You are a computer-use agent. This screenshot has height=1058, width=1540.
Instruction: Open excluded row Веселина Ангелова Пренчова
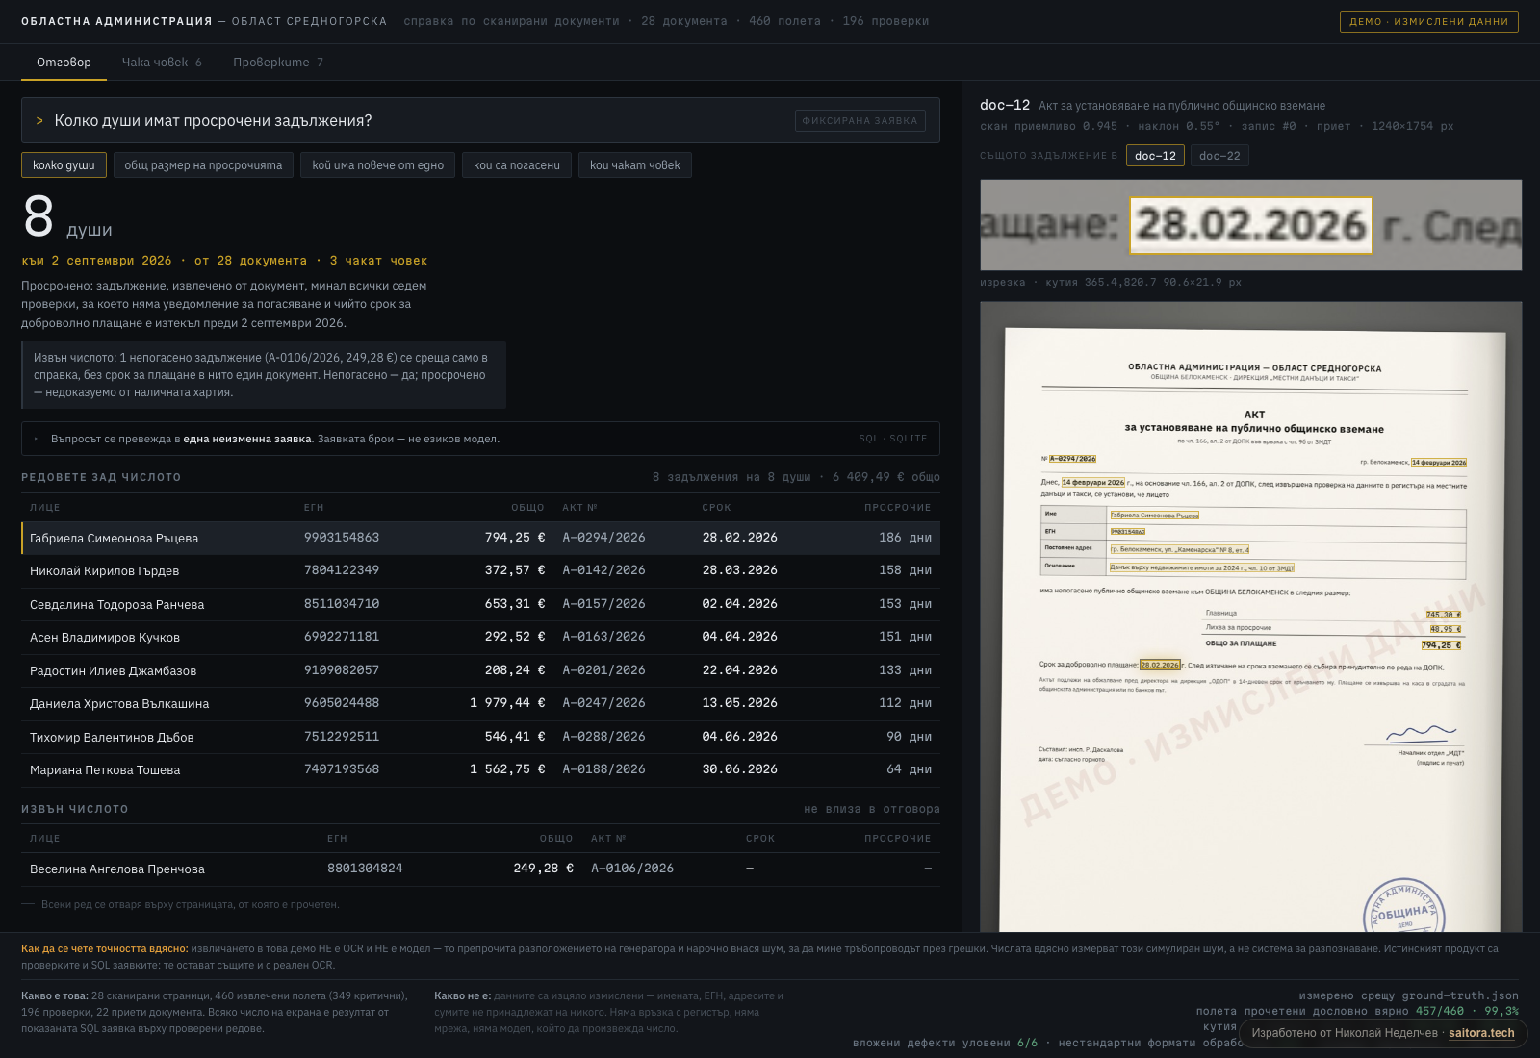(480, 869)
